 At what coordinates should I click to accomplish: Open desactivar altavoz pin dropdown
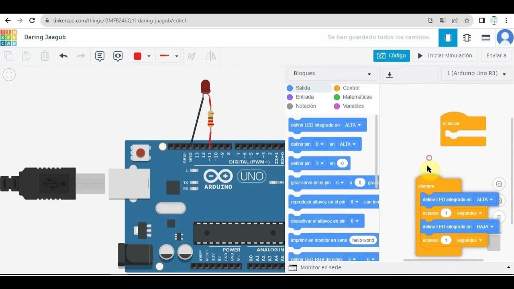click(x=354, y=221)
